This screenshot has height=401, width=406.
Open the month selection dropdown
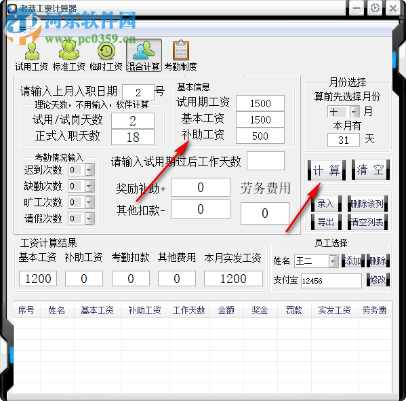coord(354,112)
